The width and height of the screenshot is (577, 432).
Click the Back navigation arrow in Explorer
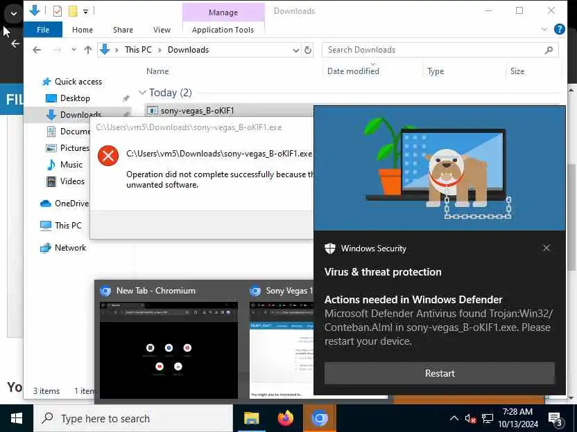click(37, 50)
